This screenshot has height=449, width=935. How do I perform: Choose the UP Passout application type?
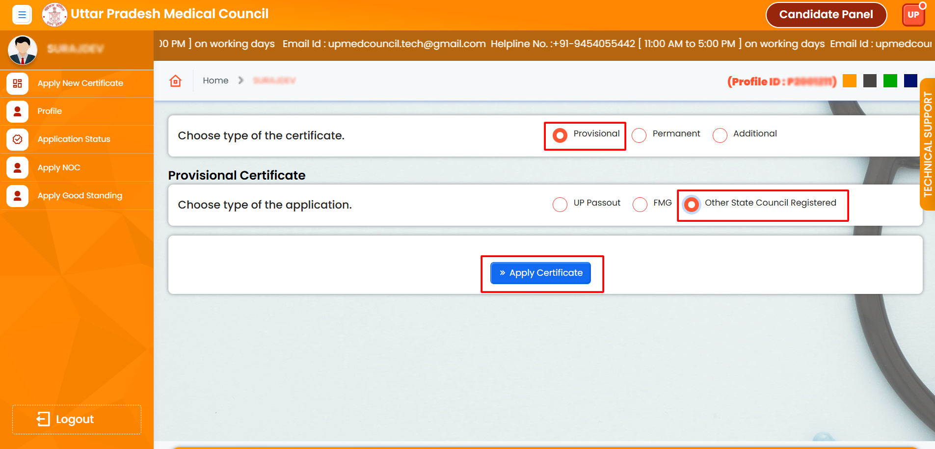(560, 205)
